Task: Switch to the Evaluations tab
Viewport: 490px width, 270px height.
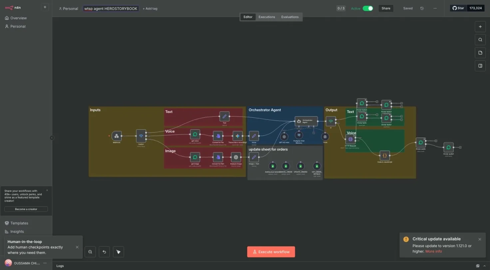Action: (290, 17)
